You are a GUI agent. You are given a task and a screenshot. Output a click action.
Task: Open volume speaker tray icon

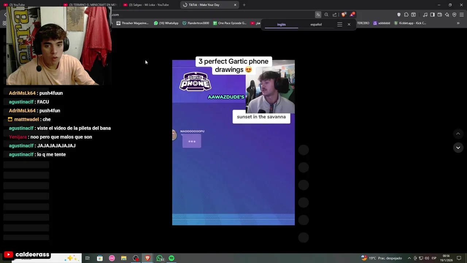[x=427, y=258]
